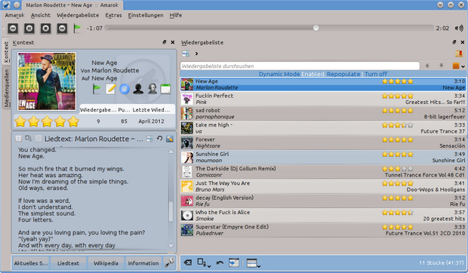The image size is (468, 273).
Task: Open the lyrics applet settings icon
Action: (x=170, y=138)
